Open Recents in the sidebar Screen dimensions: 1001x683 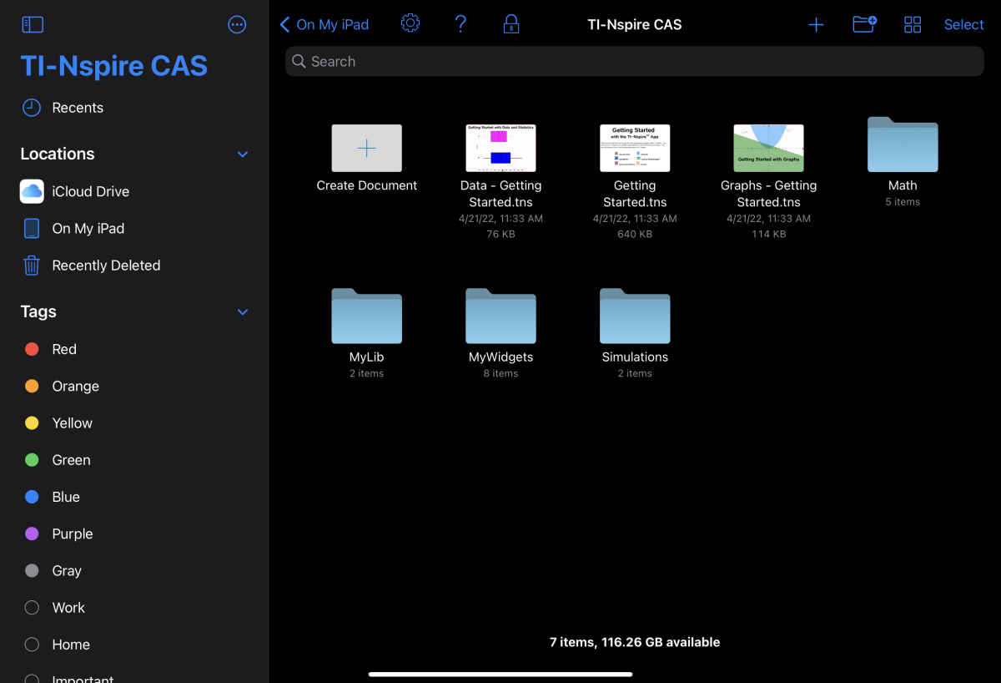(x=77, y=108)
